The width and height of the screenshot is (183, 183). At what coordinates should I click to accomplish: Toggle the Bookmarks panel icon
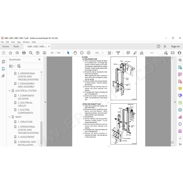[3, 69]
